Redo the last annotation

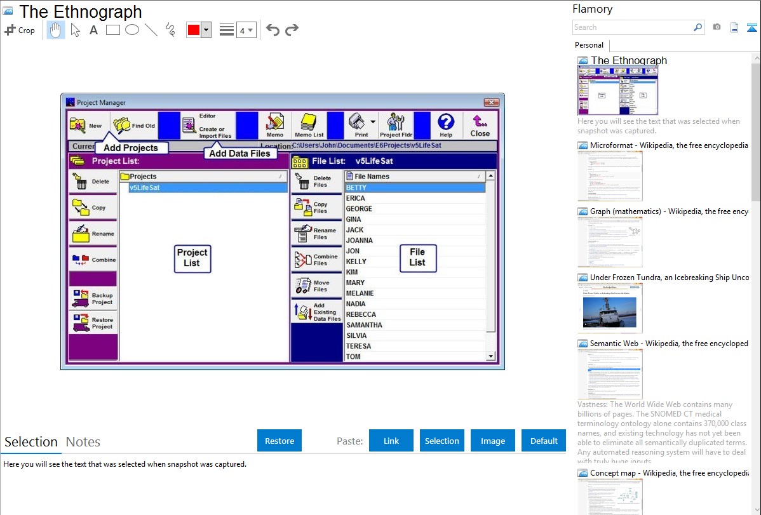(x=292, y=30)
